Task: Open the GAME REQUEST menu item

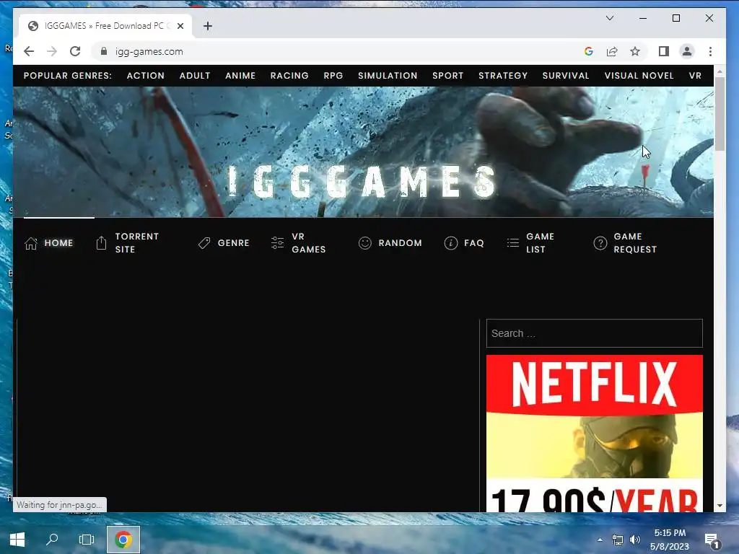Action: pyautogui.click(x=635, y=243)
